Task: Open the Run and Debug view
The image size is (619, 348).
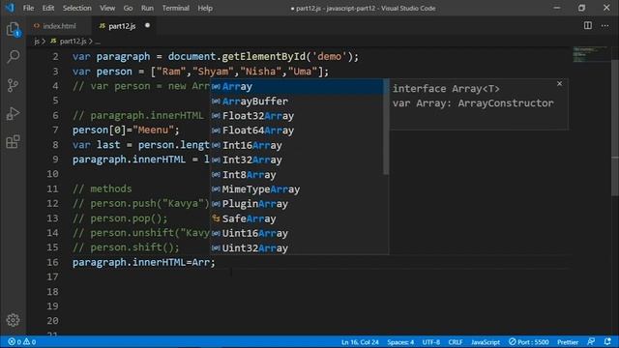Action: [x=13, y=114]
